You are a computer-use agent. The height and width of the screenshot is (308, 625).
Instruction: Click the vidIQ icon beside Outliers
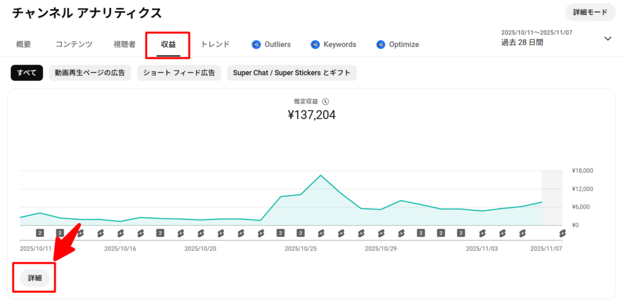tap(256, 45)
